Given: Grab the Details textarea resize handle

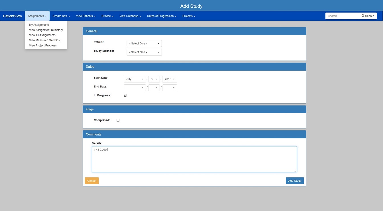Looking at the screenshot, I should pos(295,171).
